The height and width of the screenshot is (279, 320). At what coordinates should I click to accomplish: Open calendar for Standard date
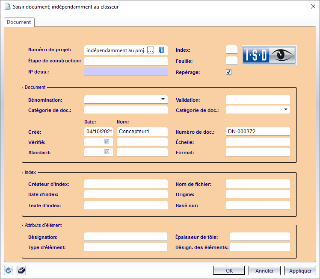pos(107,152)
